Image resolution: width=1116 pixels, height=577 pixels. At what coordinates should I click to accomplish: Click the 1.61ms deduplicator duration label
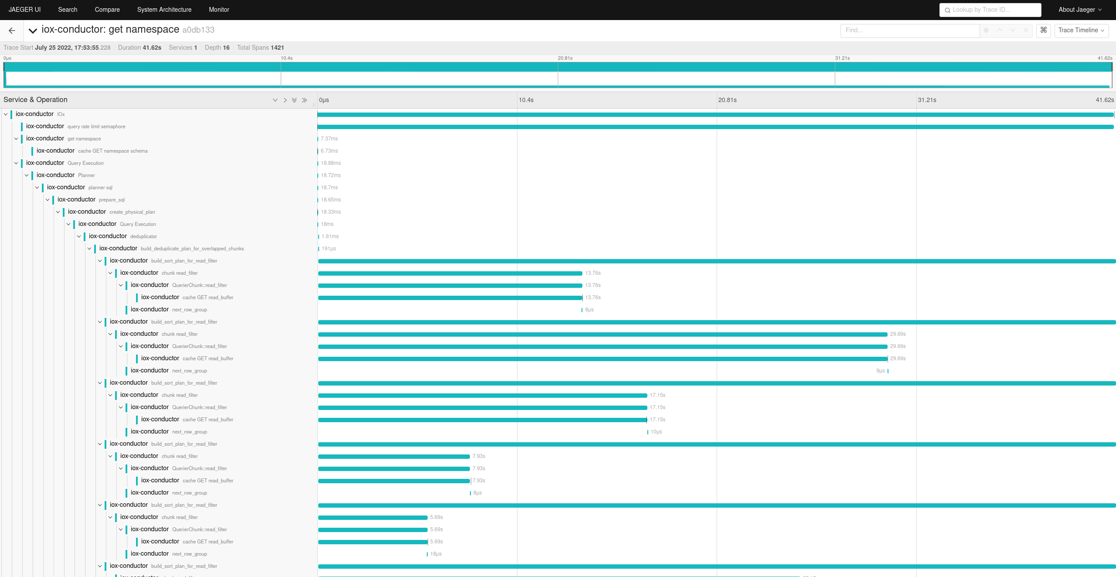330,236
